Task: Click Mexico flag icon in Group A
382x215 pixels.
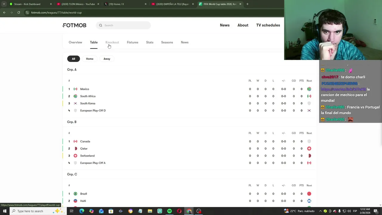Action: click(75, 89)
